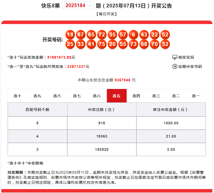Click winning number ball 68
The height and width of the screenshot is (193, 214).
(144, 44)
